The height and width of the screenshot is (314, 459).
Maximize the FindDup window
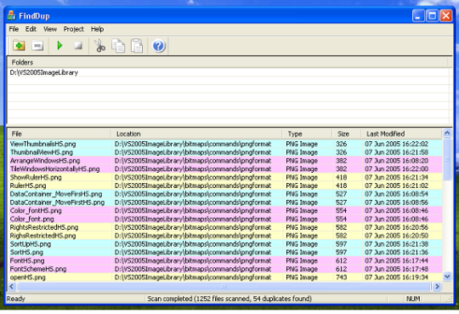point(432,15)
